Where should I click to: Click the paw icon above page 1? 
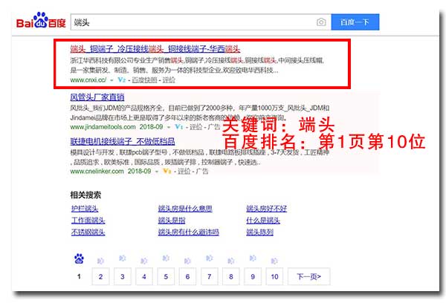click(79, 258)
